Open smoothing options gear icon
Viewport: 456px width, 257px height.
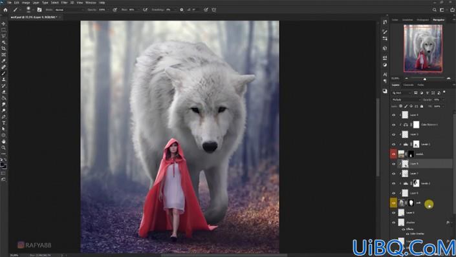click(182, 10)
